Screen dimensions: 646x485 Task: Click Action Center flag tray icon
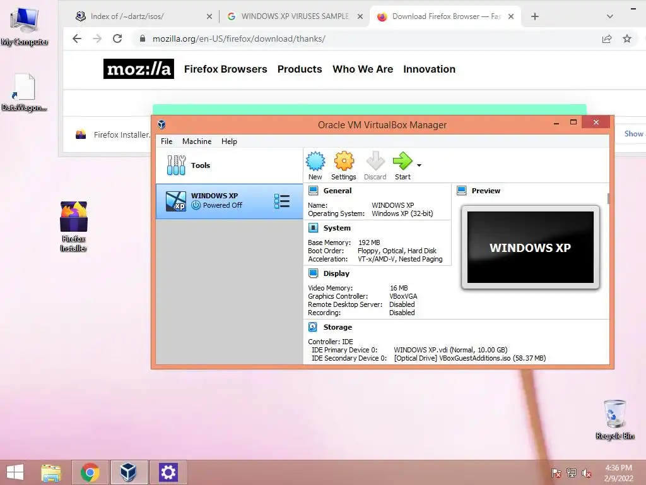[556, 473]
